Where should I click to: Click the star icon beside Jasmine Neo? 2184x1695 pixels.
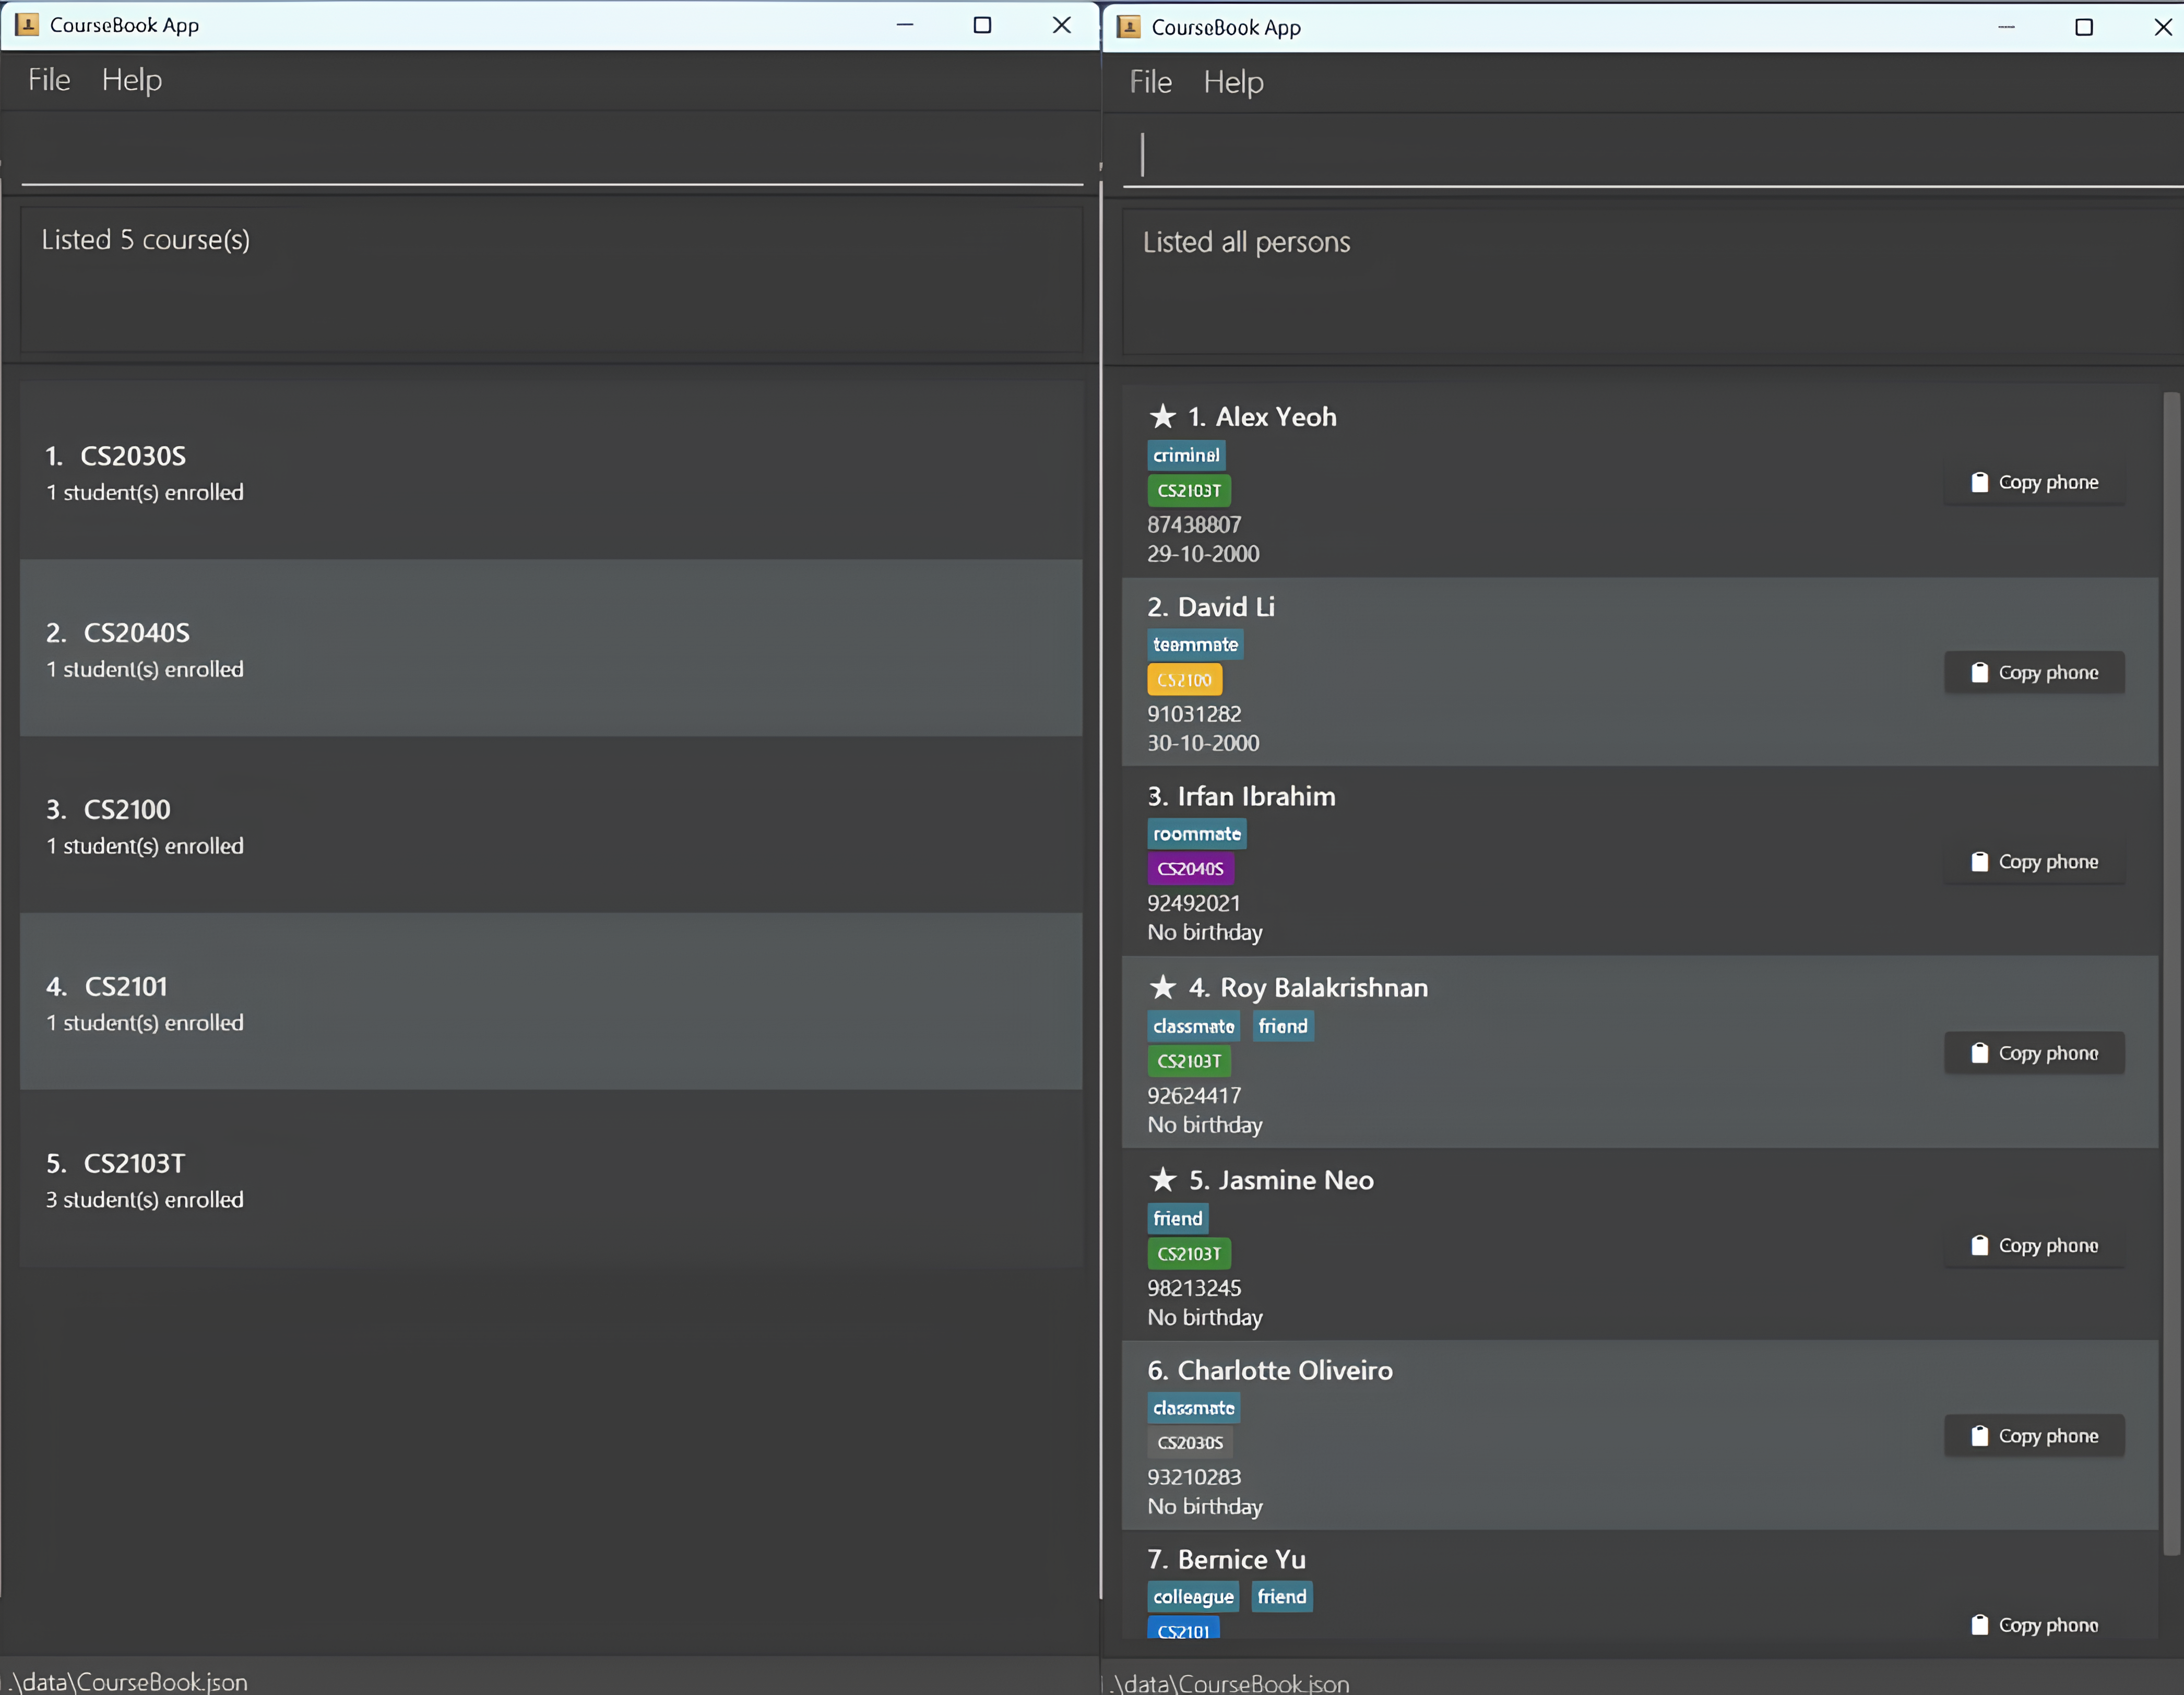(x=1162, y=1180)
